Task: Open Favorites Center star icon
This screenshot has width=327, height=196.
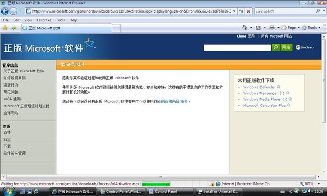Action: pyautogui.click(x=5, y=28)
